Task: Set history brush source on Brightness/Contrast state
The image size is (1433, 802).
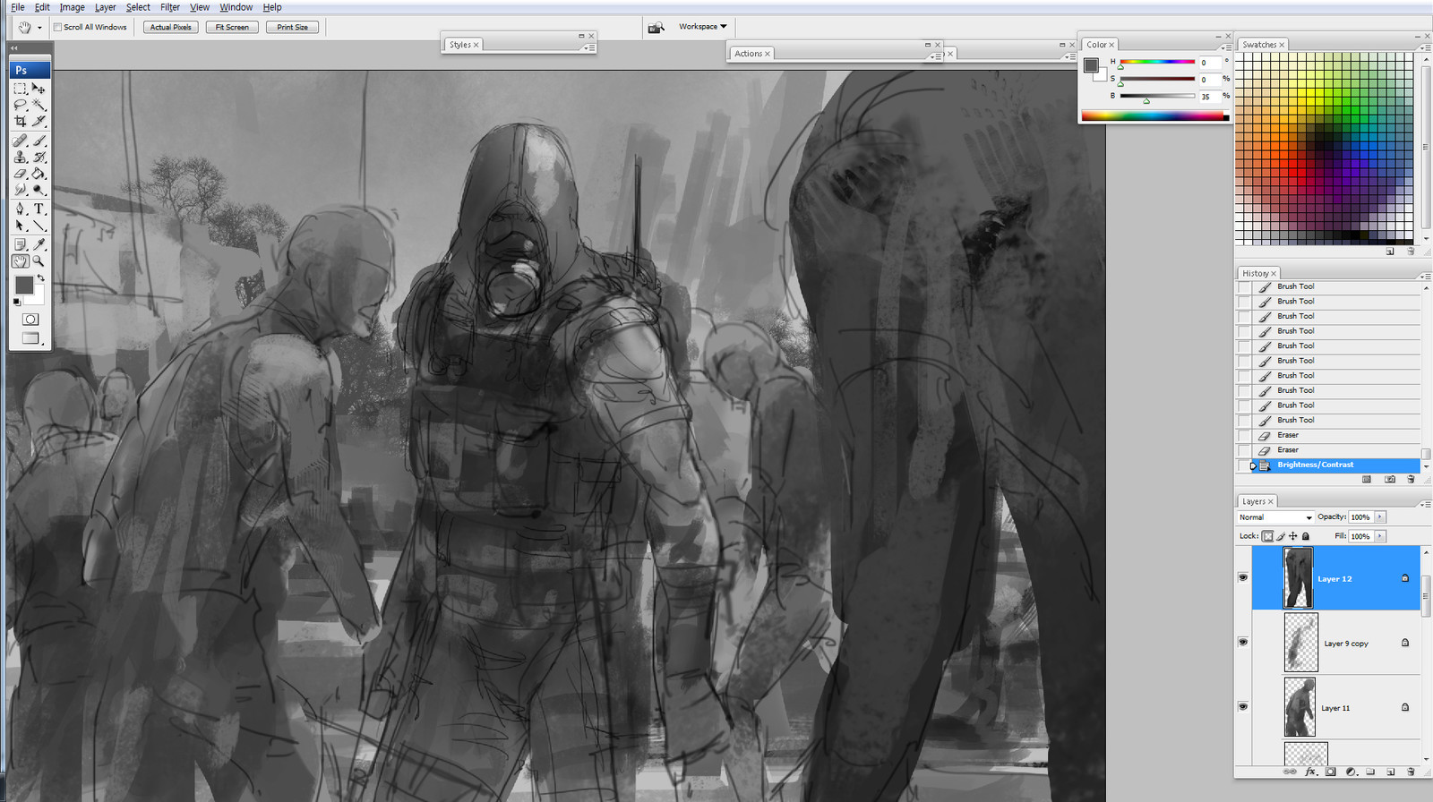Action: click(x=1244, y=465)
